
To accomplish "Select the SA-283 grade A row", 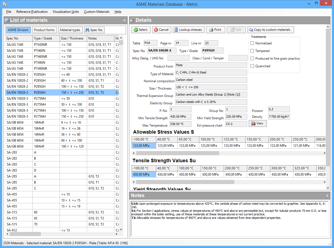I will tap(62, 152).
